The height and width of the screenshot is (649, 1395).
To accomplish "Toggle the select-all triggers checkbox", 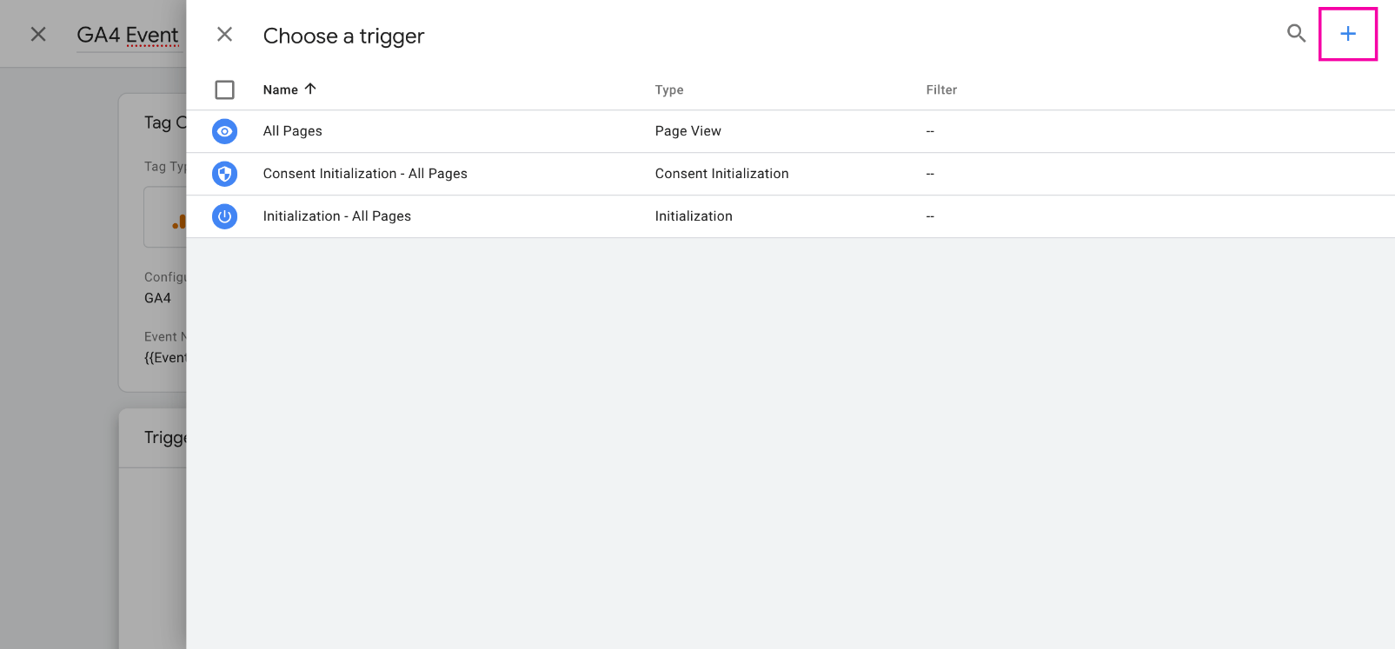I will (224, 89).
